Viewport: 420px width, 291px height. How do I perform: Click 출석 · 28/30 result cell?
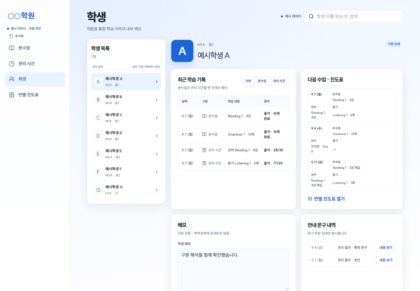coord(274,150)
